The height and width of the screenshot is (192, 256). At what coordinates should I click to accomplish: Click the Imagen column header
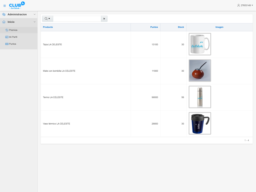point(219,27)
